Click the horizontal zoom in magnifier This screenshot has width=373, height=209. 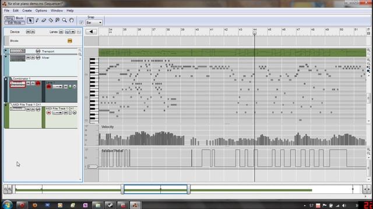point(9,189)
